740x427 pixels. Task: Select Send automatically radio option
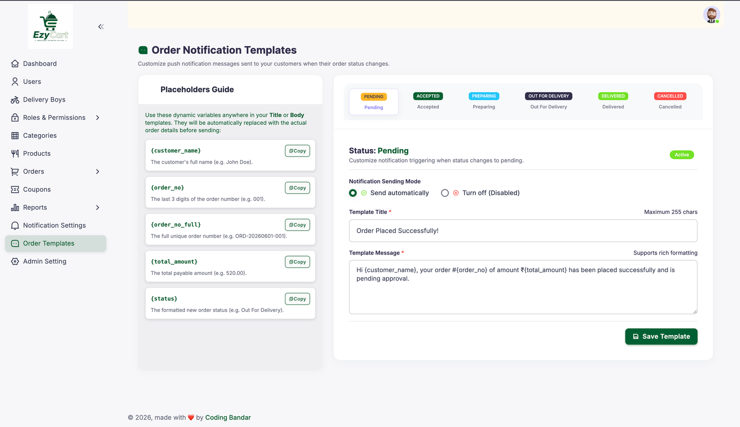pos(353,193)
